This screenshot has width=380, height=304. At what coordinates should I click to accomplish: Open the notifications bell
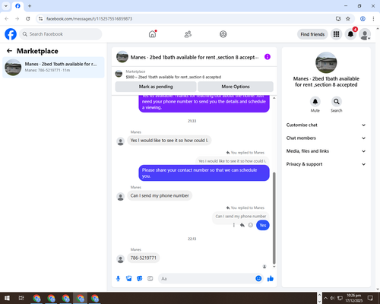[x=350, y=34]
